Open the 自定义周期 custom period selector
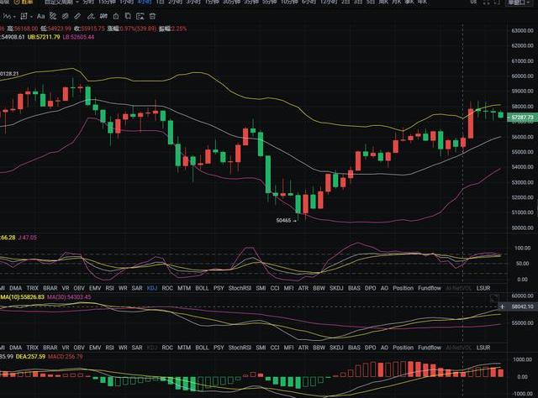The height and width of the screenshot is (398, 538). click(x=59, y=3)
